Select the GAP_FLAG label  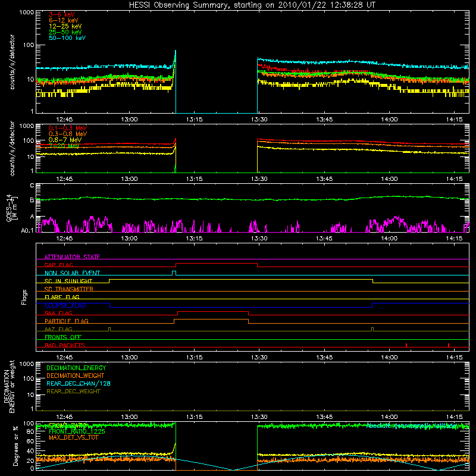(58, 265)
